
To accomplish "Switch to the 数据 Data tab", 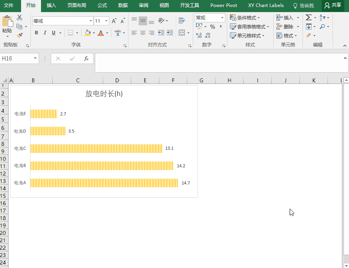I will click(x=123, y=5).
